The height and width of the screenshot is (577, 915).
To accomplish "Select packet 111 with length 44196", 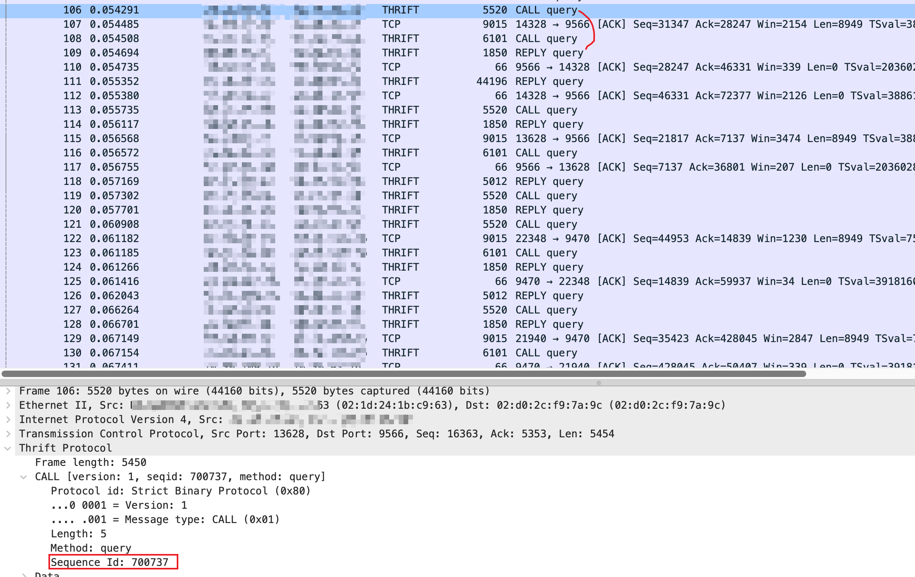I will (457, 81).
